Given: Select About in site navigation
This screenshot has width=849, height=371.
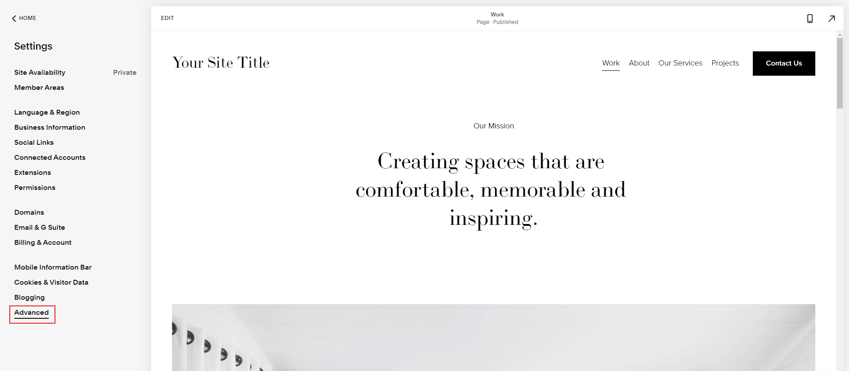Looking at the screenshot, I should pyautogui.click(x=639, y=63).
